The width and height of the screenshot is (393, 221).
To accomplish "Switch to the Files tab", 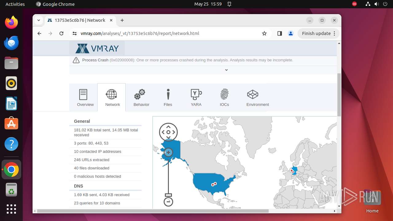I will 168,97.
